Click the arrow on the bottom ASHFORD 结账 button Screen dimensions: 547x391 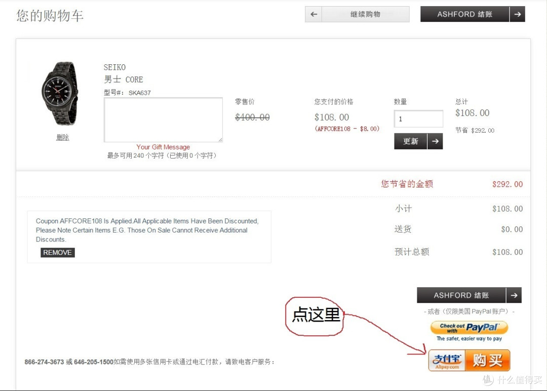(514, 295)
